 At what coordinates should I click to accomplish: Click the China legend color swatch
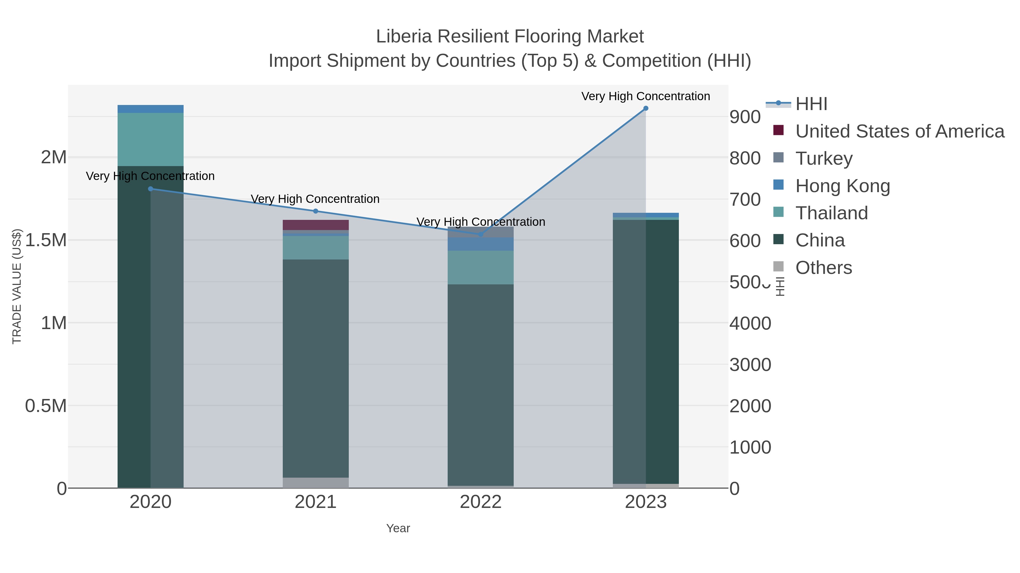point(779,239)
